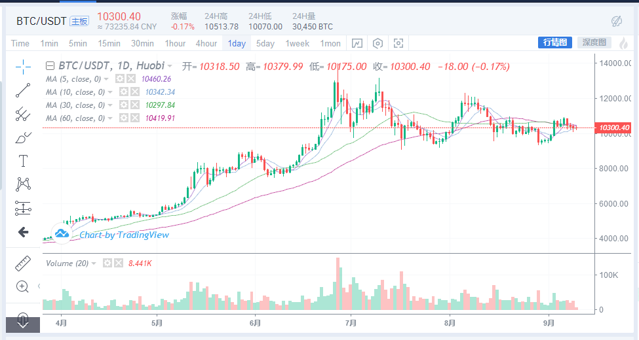Switch to Time interval view
Screen dimensions: 639x340
(20, 44)
